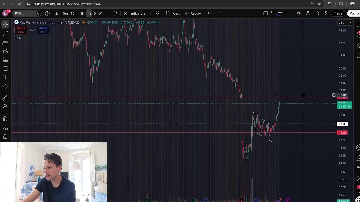This screenshot has height=202, width=360.
Task: Go back in the browser
Action: point(4,4)
